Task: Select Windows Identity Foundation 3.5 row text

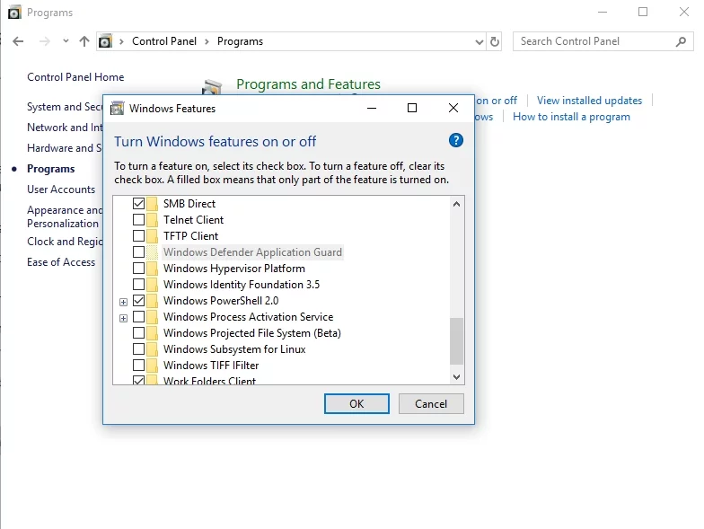Action: coord(242,285)
